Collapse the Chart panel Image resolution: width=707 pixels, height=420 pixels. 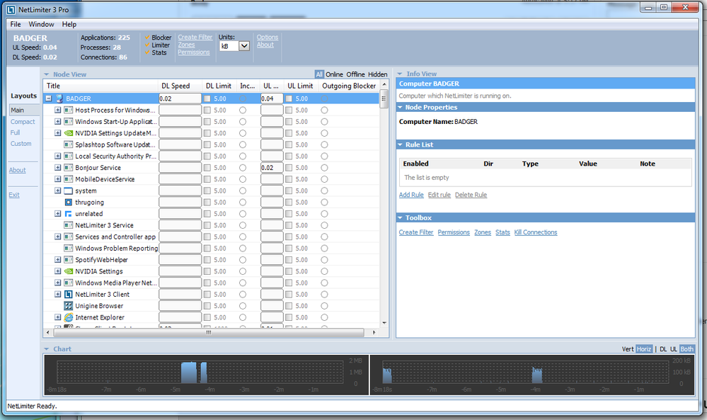[x=47, y=349]
